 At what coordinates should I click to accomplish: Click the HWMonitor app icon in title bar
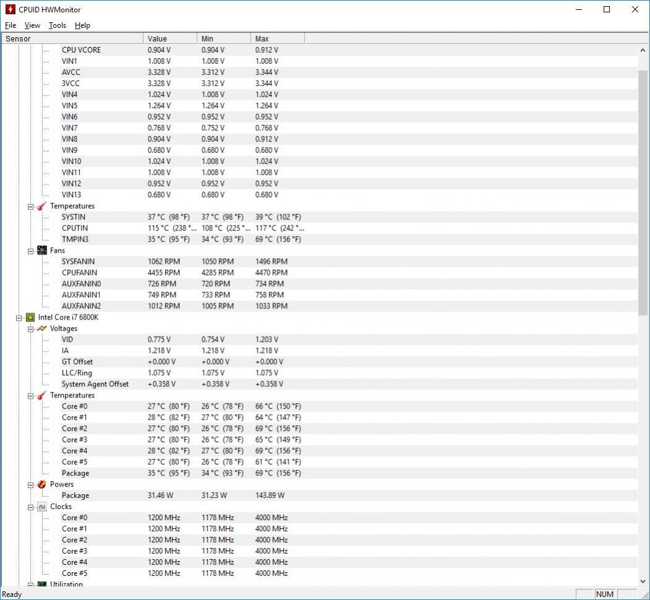pos(10,9)
